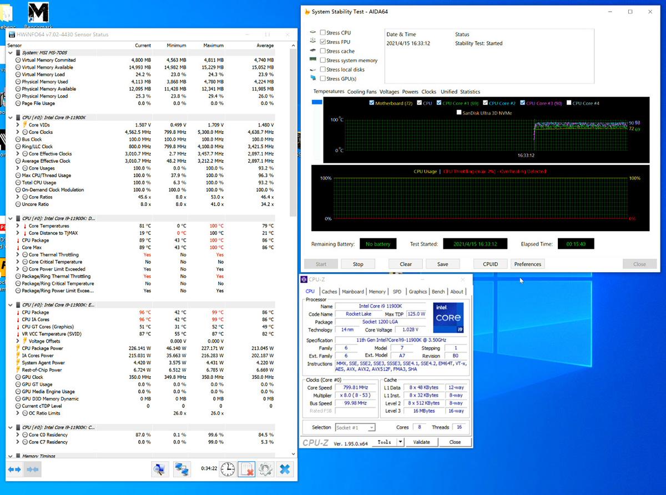Click the Stress system memory RAM icon
The height and width of the screenshot is (495, 666).
[314, 60]
